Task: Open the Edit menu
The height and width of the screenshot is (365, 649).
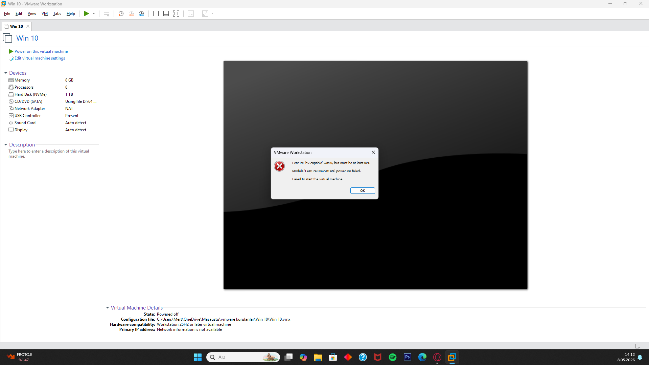Action: point(19,14)
